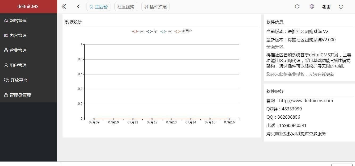Click the deituiCMS logo header
This screenshot has width=355, height=166.
coord(28,6)
